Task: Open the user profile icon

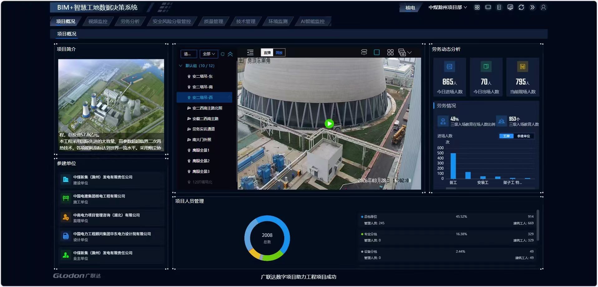Action: [x=543, y=7]
